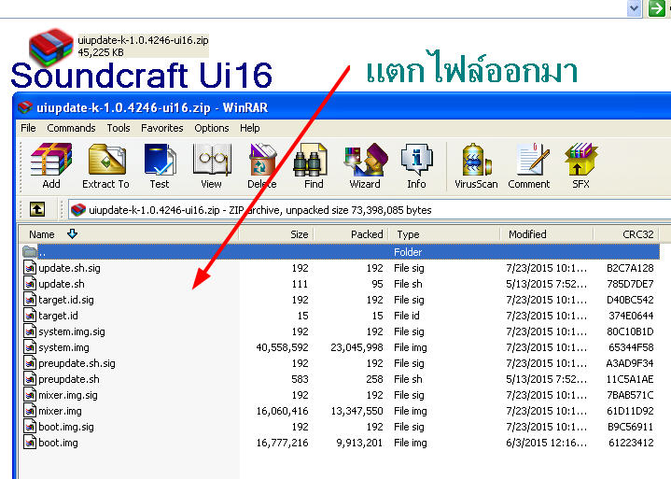
Task: Click mixer.img packed size 13,347,550
Action: pyautogui.click(x=356, y=411)
